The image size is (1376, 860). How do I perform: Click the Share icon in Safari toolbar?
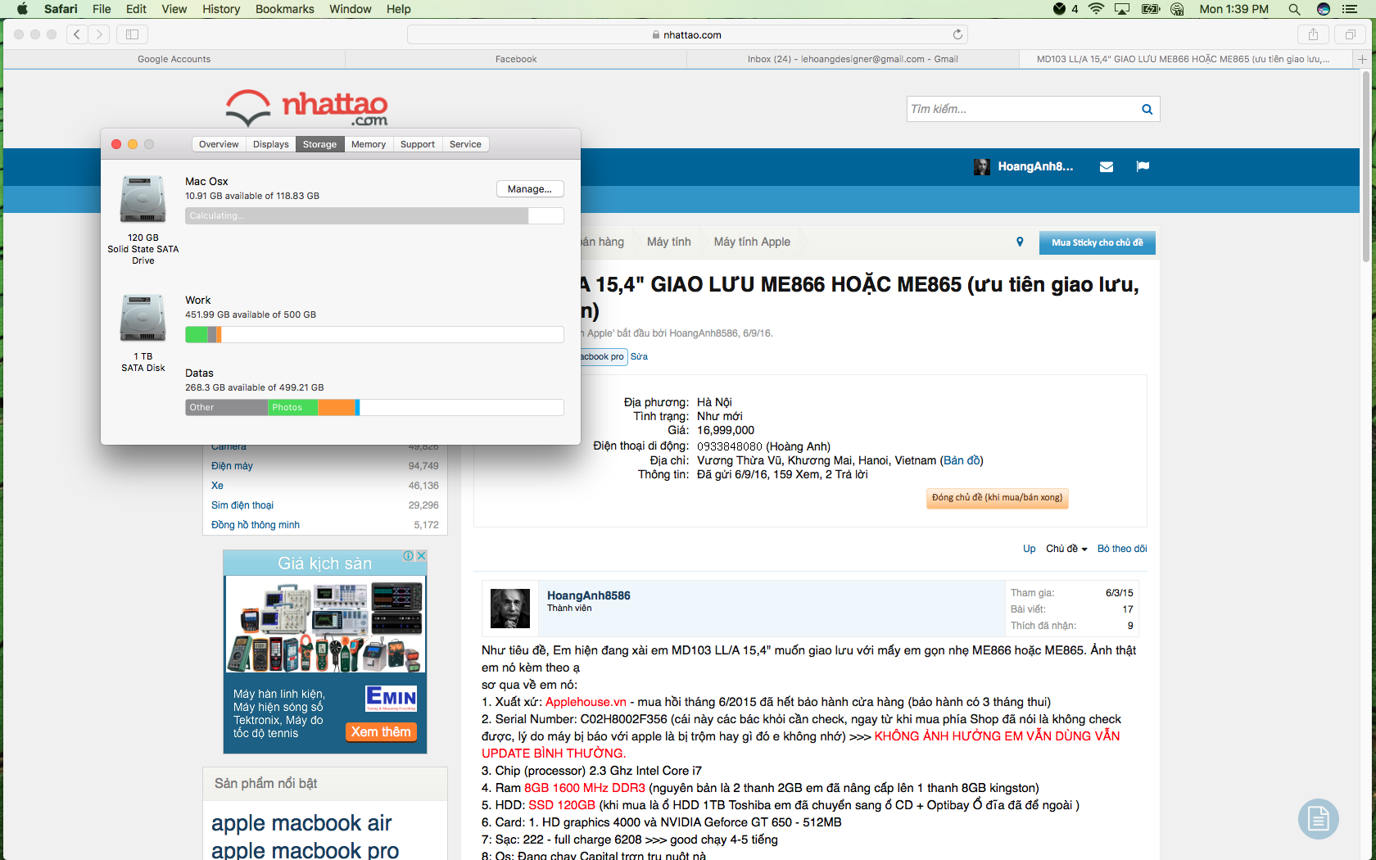[1313, 34]
